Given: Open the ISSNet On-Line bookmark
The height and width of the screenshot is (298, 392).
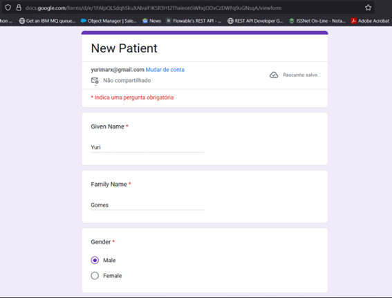Looking at the screenshot, I should (317, 21).
